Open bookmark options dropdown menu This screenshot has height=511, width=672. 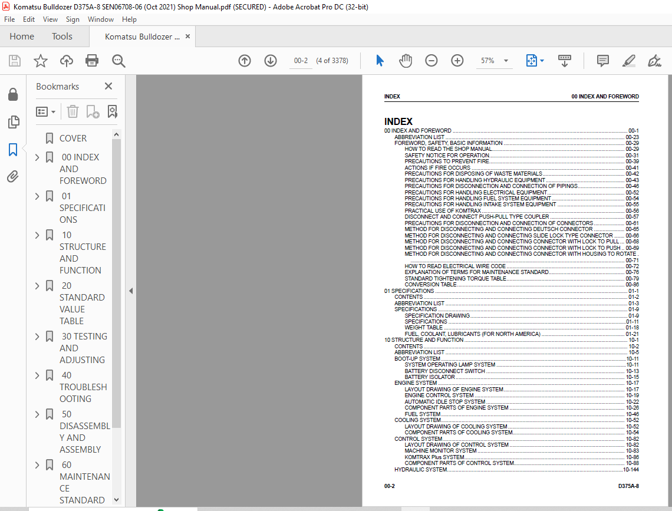tap(46, 112)
